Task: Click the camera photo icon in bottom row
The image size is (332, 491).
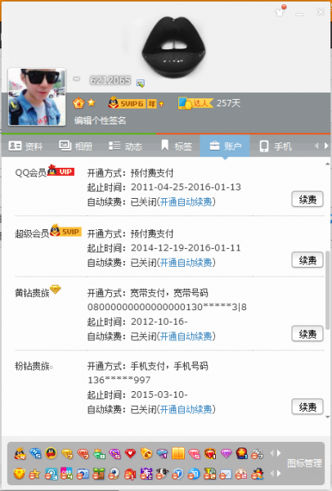Action: click(x=83, y=474)
